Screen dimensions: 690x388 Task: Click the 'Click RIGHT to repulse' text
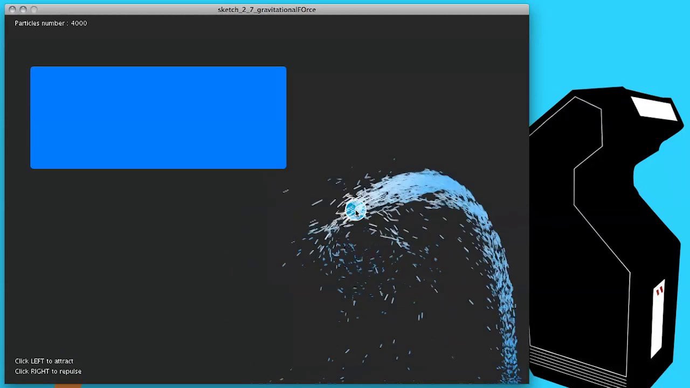pos(48,371)
